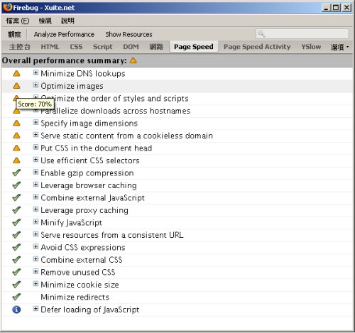The height and width of the screenshot is (333, 355).
Task: Click the Show Resources button
Action: pyautogui.click(x=129, y=34)
